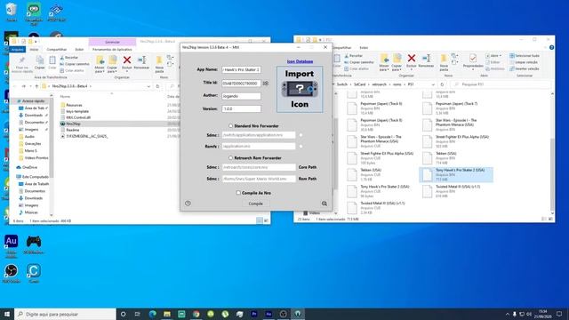The image size is (569, 320).
Task: Focus the Version input field
Action: [x=241, y=108]
